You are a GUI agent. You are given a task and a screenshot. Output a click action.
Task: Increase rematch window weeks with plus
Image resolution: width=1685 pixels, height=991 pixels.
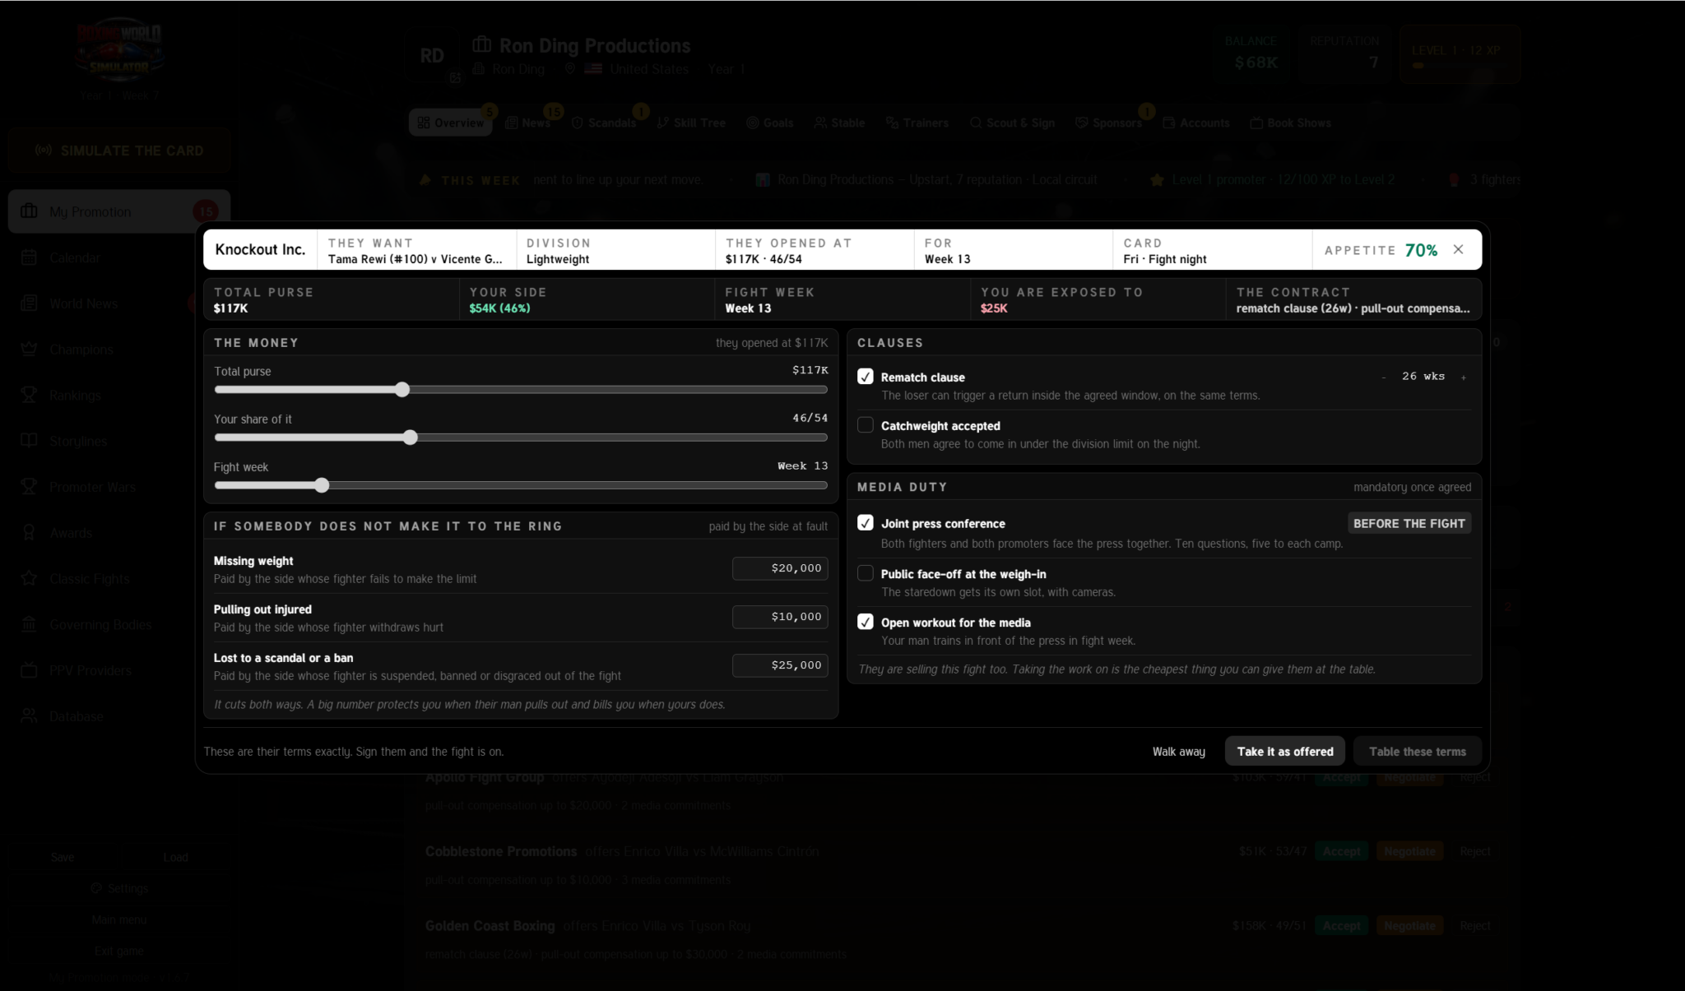click(1464, 377)
